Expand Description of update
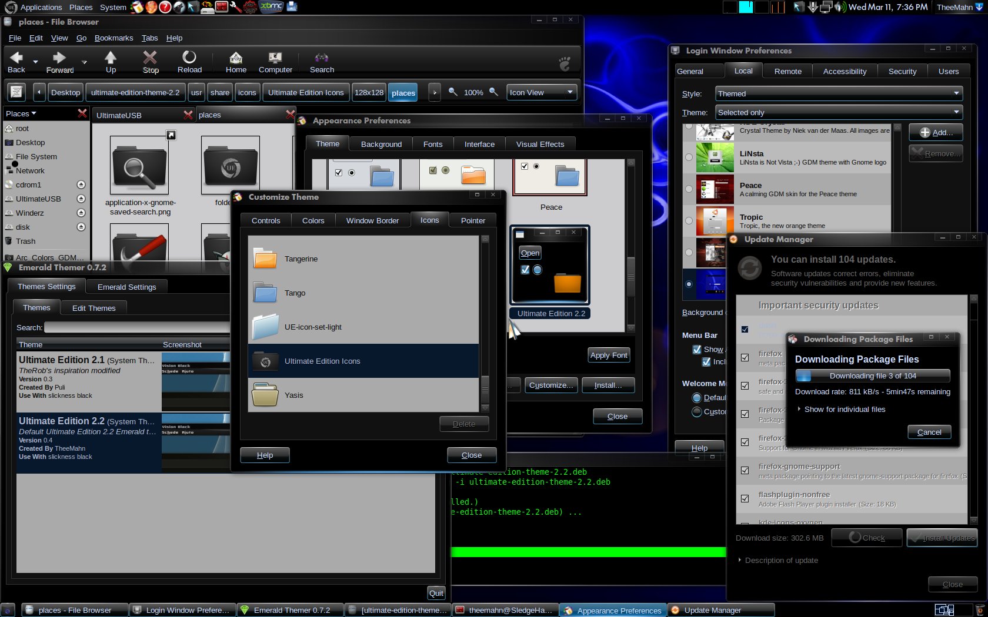Screen dimensions: 988x617 pos(778,560)
